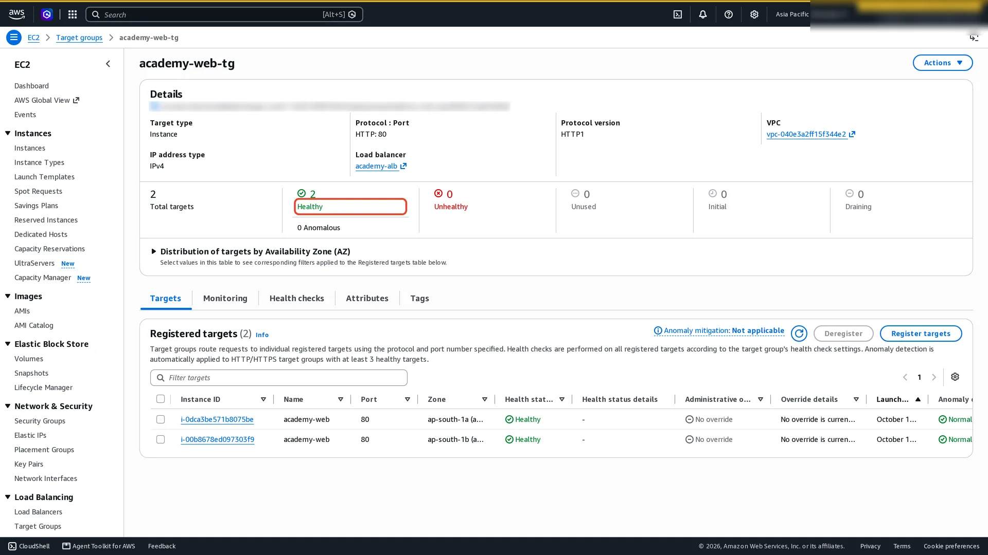Open console settings gear in top bar
Image resolution: width=988 pixels, height=555 pixels.
[754, 14]
